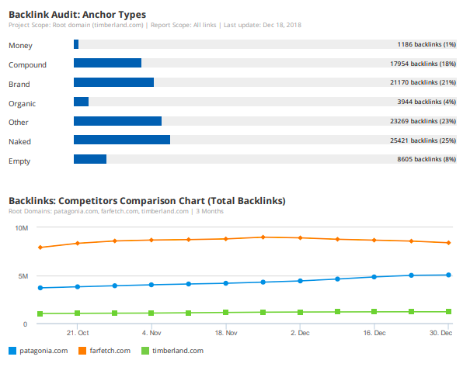Image resolution: width=463 pixels, height=374 pixels.
Task: Click the '18. Nov' axis label
Action: 226,333
